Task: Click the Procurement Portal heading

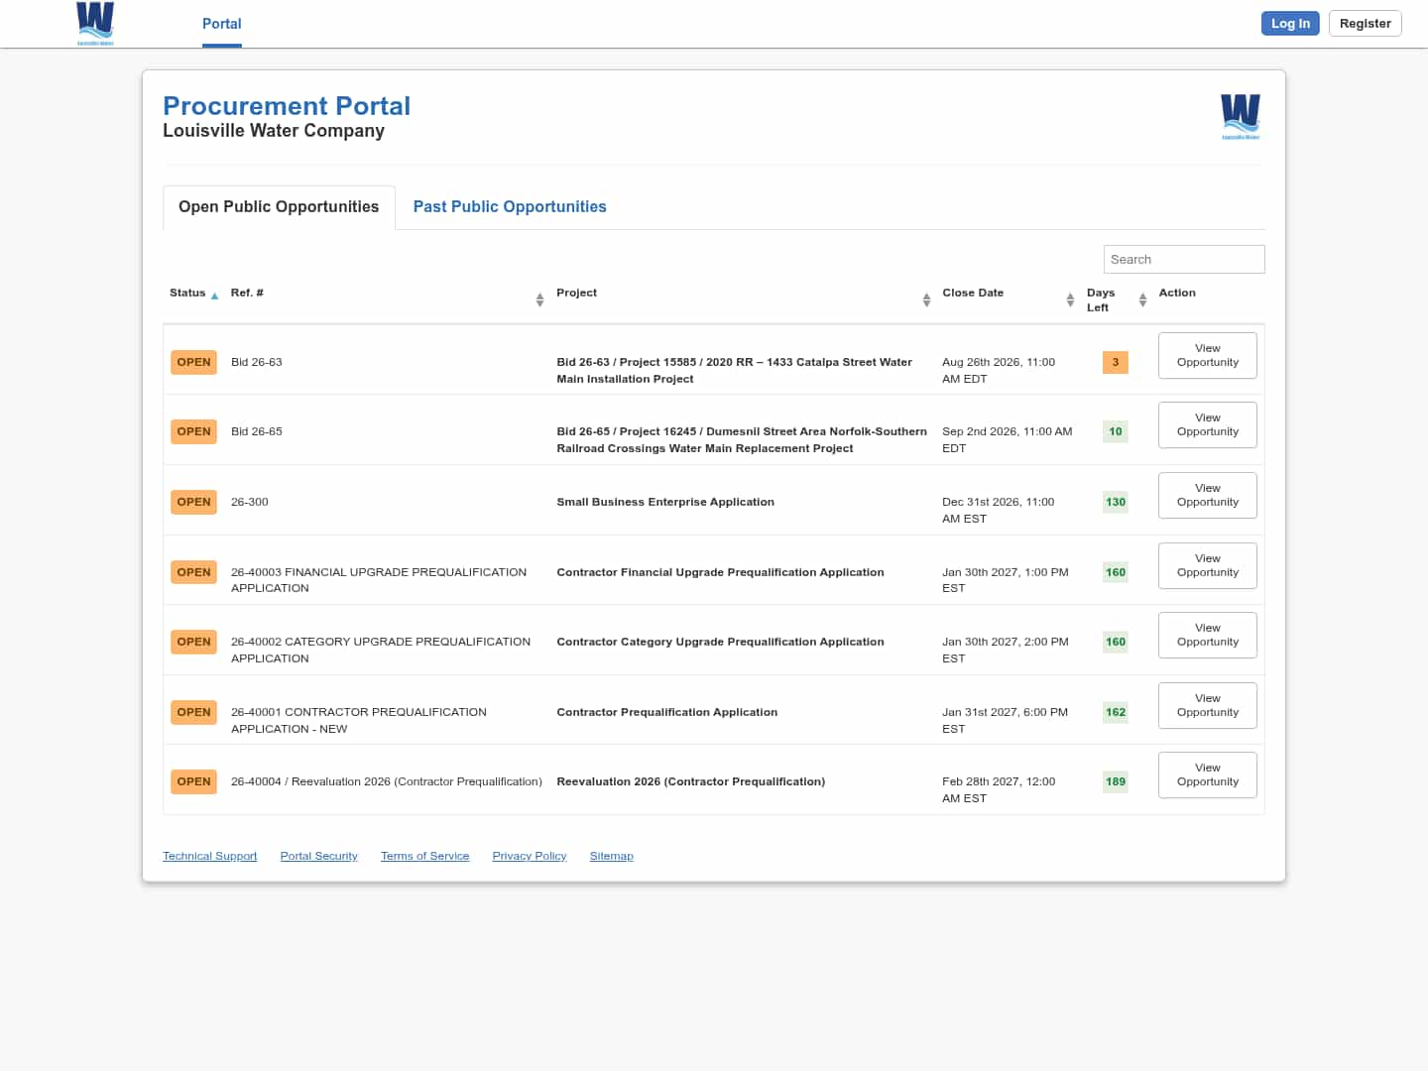Action: 287,106
